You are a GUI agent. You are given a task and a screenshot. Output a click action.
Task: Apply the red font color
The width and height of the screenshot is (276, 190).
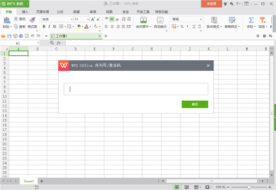(86, 27)
